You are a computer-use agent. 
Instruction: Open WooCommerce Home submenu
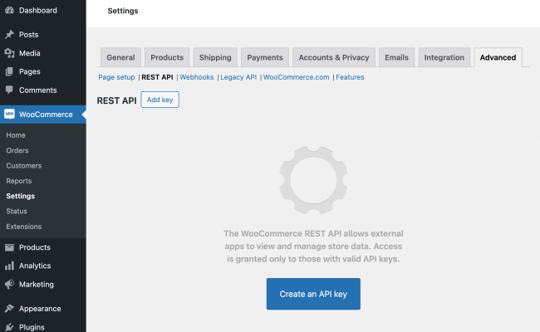tap(16, 135)
